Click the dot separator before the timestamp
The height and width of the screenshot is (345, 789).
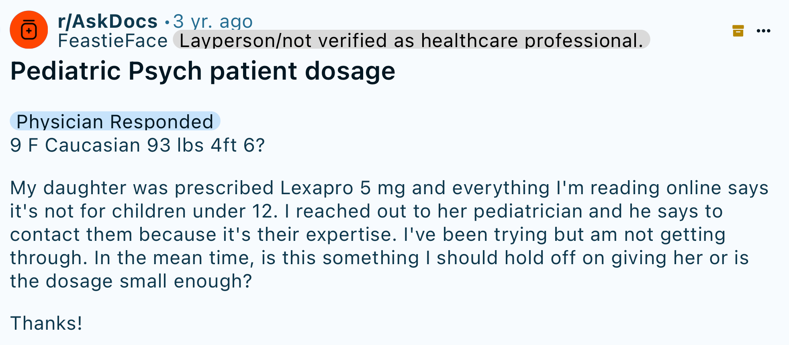click(x=167, y=23)
